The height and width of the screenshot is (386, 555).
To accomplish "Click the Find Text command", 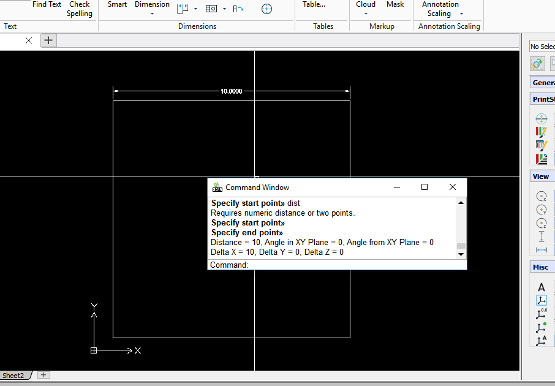I will click(x=47, y=4).
